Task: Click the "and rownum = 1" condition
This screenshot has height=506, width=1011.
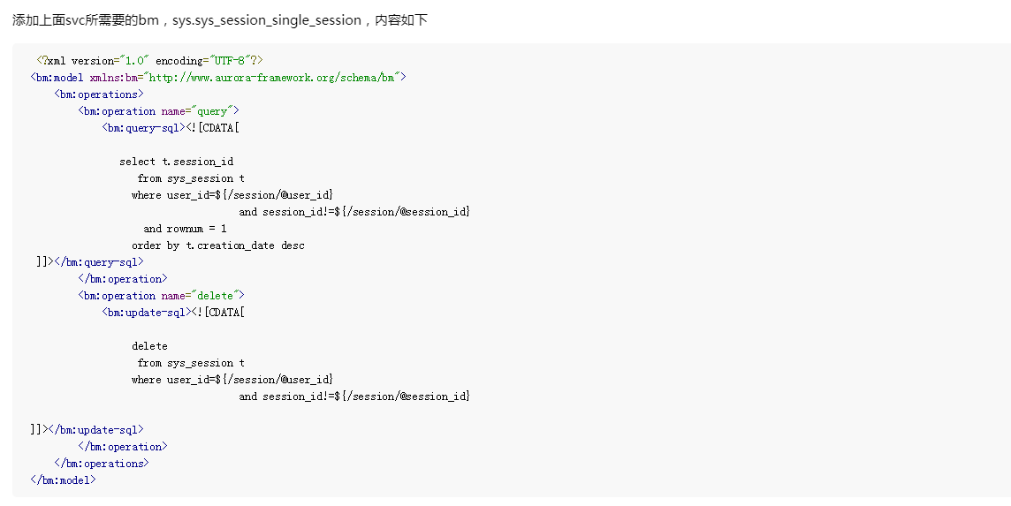Action: 185,229
